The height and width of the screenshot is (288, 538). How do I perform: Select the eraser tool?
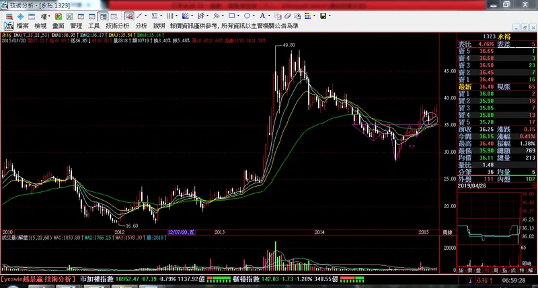click(288, 16)
